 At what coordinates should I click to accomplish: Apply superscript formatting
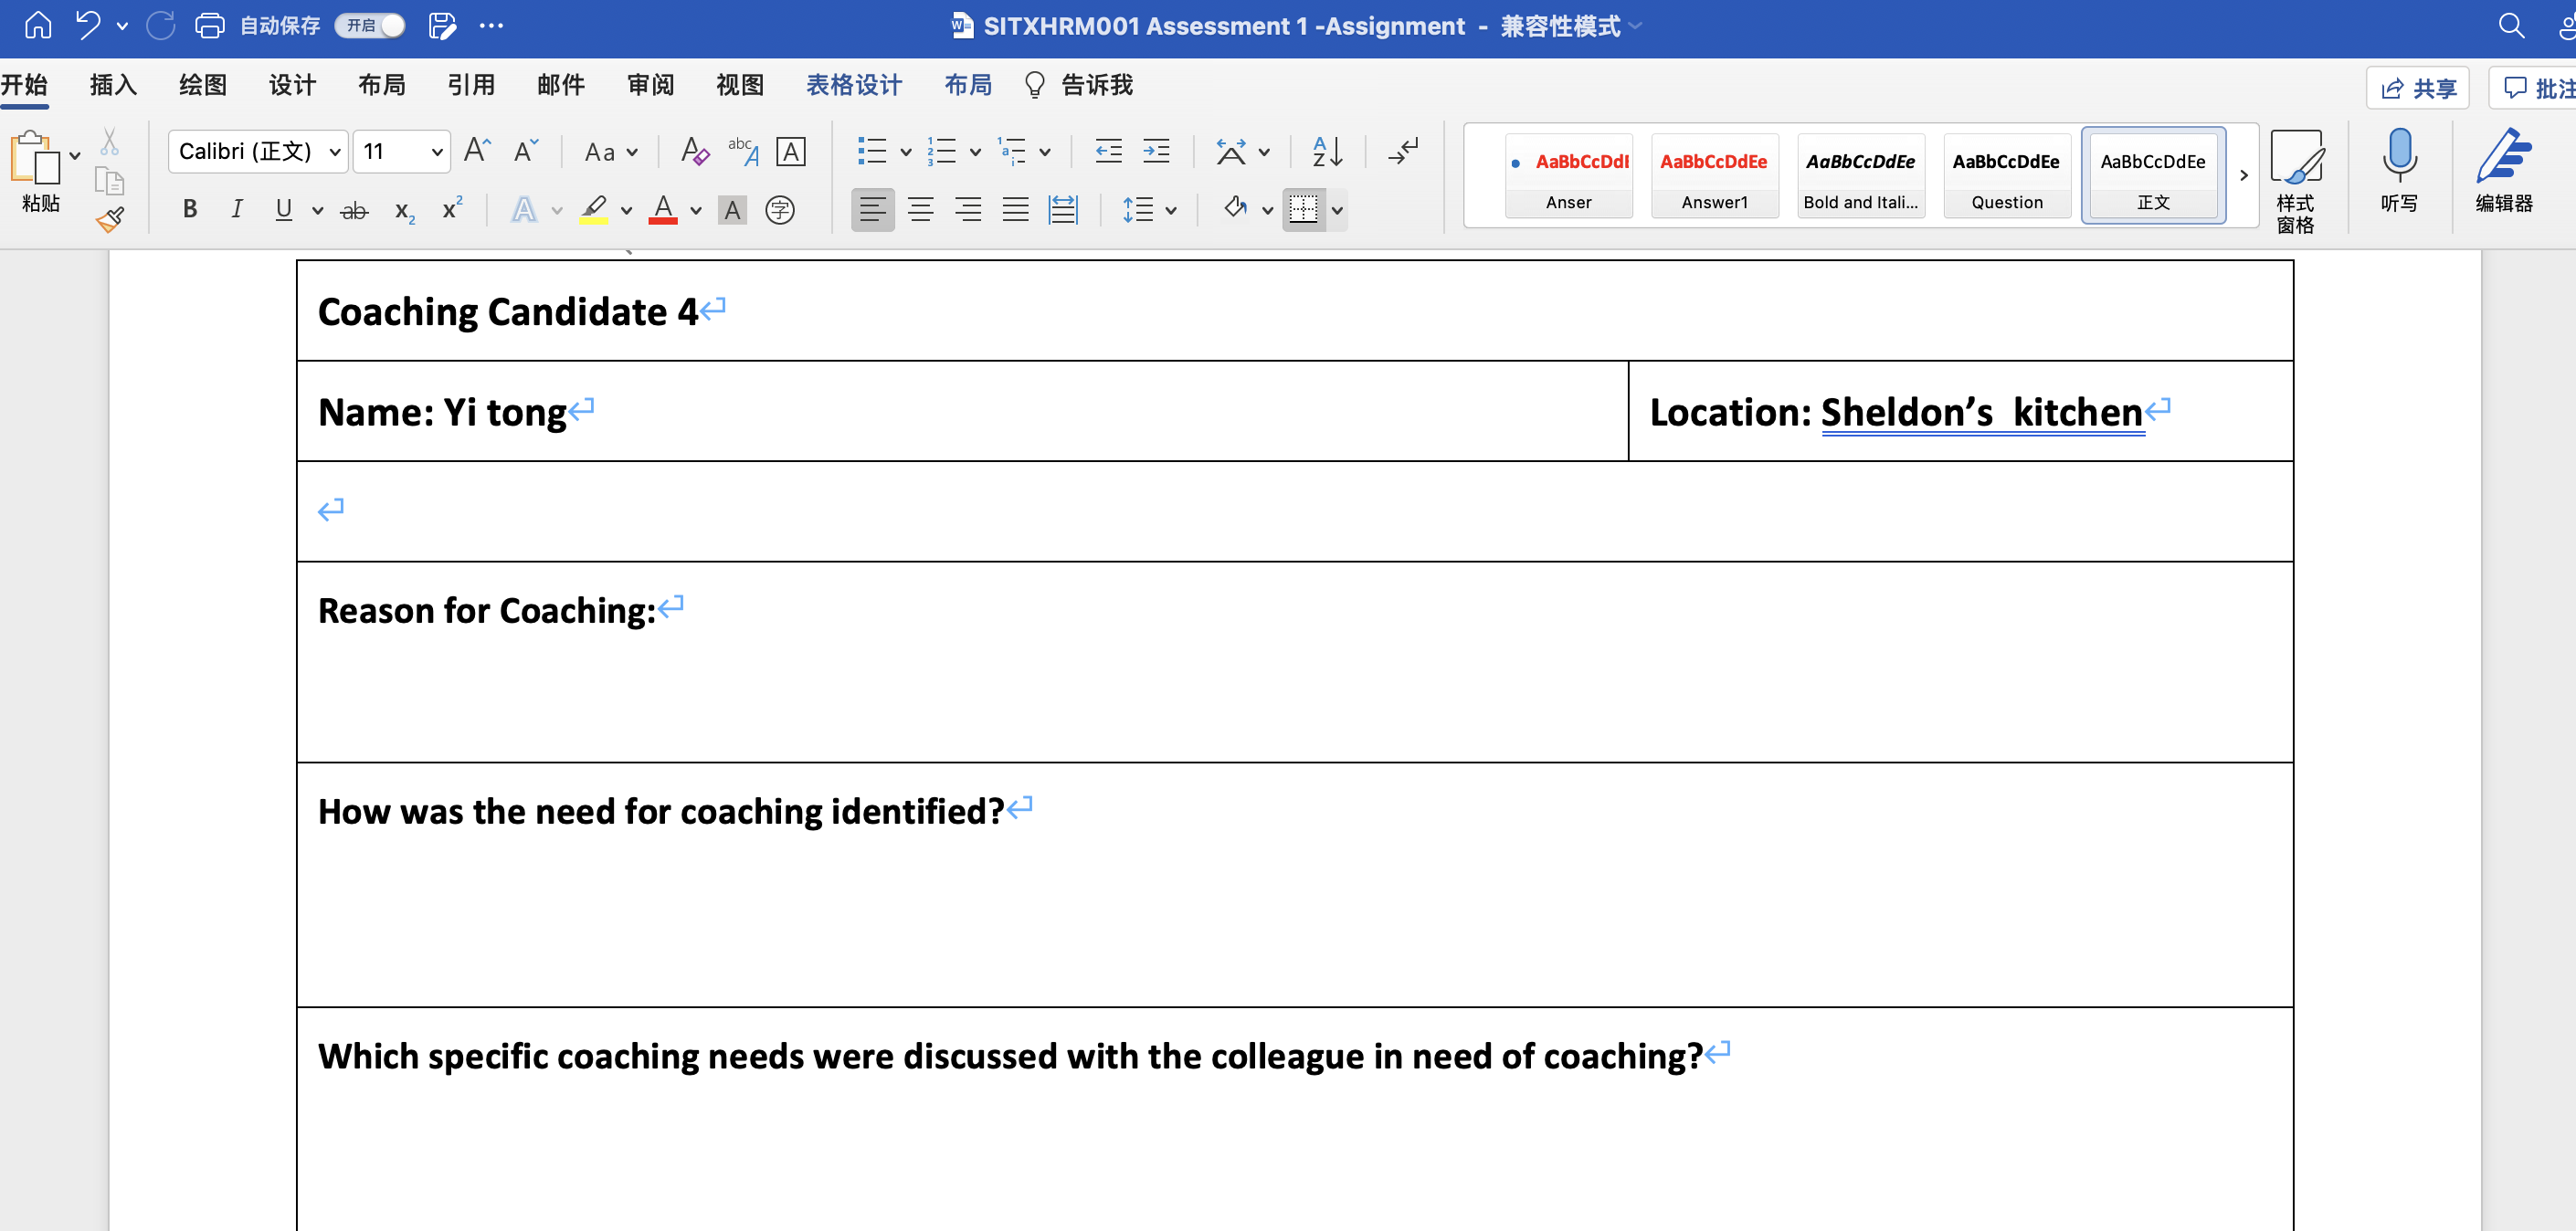(452, 208)
